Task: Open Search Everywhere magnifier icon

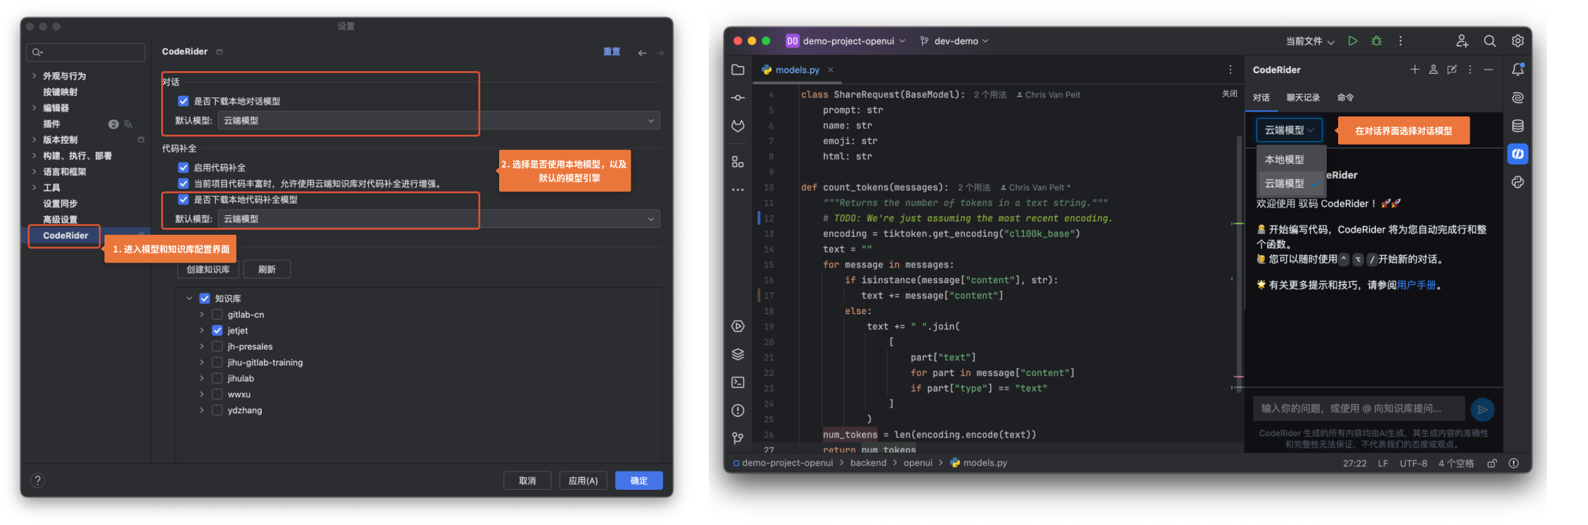Action: 1490,41
